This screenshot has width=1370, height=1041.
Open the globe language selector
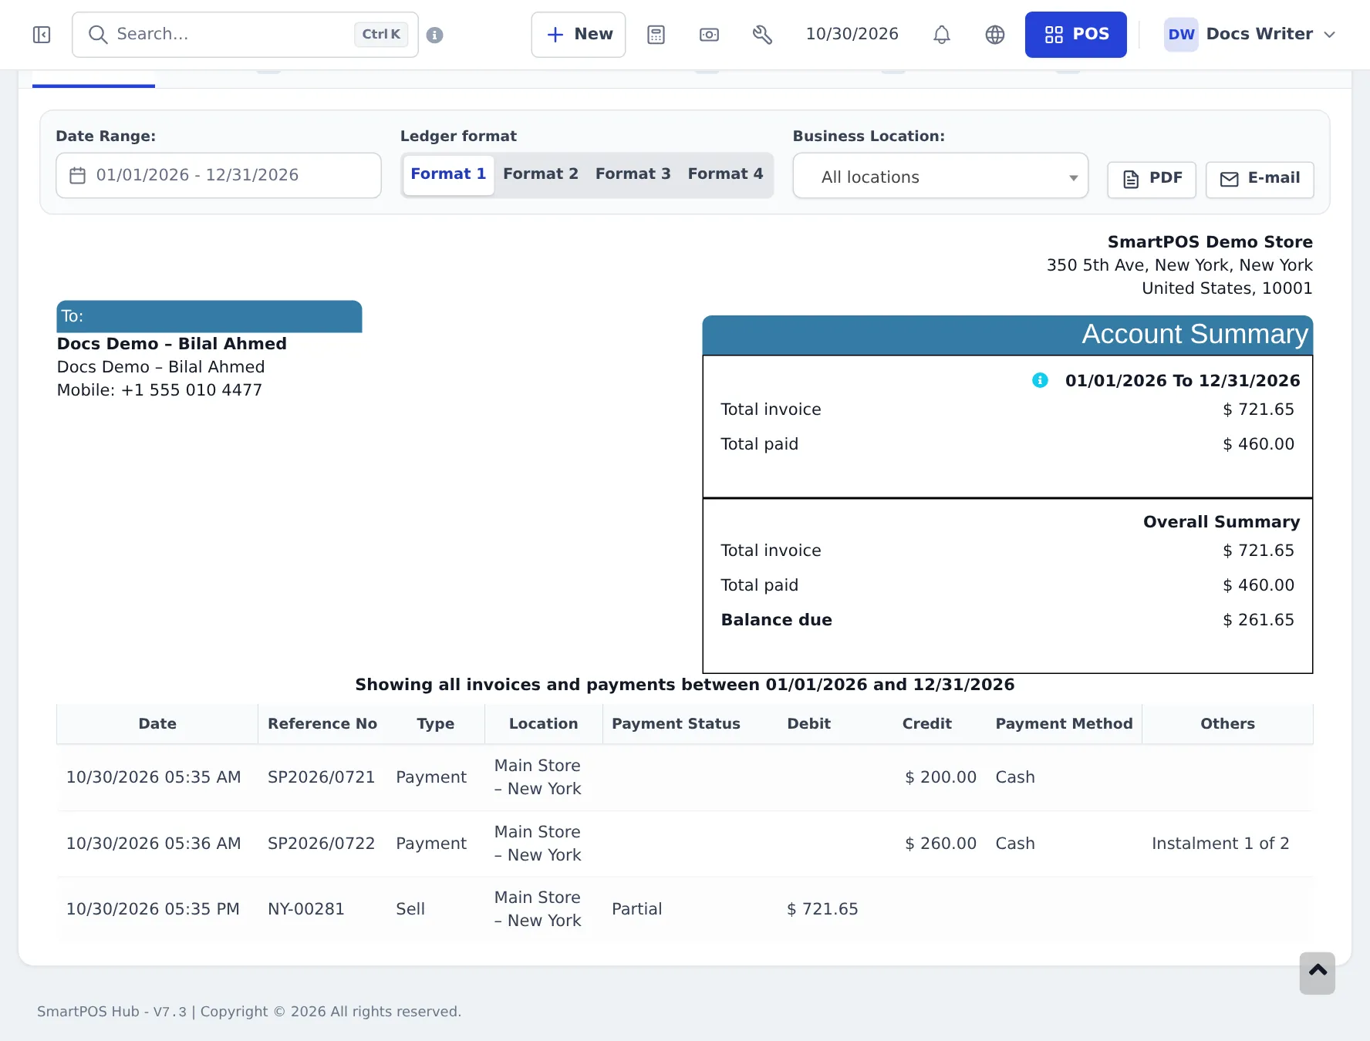tap(995, 35)
